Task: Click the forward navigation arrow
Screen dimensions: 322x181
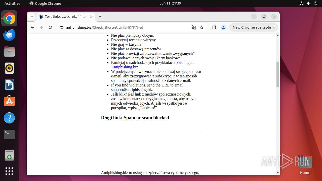Action: point(41,27)
